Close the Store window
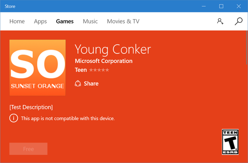 (238, 6)
